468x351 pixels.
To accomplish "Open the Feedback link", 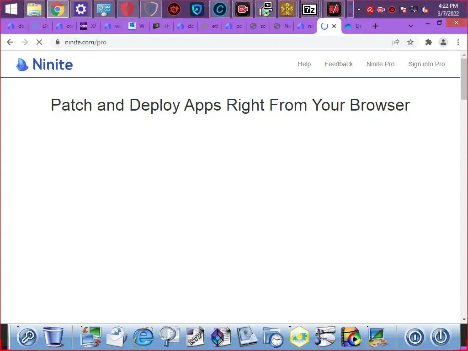I will point(339,64).
